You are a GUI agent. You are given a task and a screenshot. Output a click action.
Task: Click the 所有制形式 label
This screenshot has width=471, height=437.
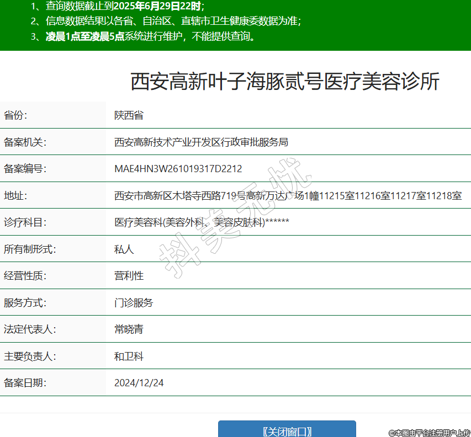pyautogui.click(x=30, y=249)
